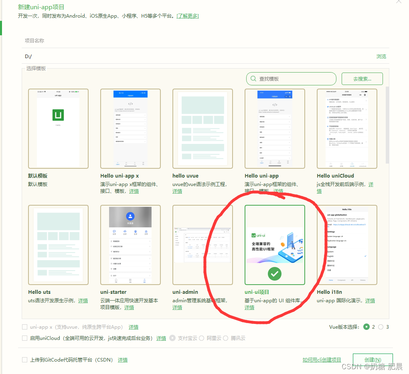The width and height of the screenshot is (409, 374).
Task: Click the green checkmark on uni-ui template
Action: [275, 274]
